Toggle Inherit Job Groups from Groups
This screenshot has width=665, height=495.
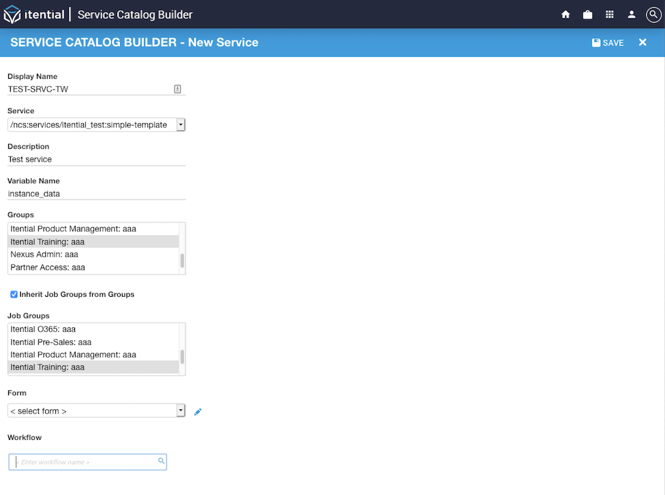coord(14,294)
